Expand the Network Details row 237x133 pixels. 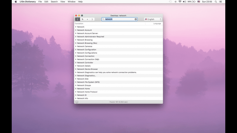[76, 66]
